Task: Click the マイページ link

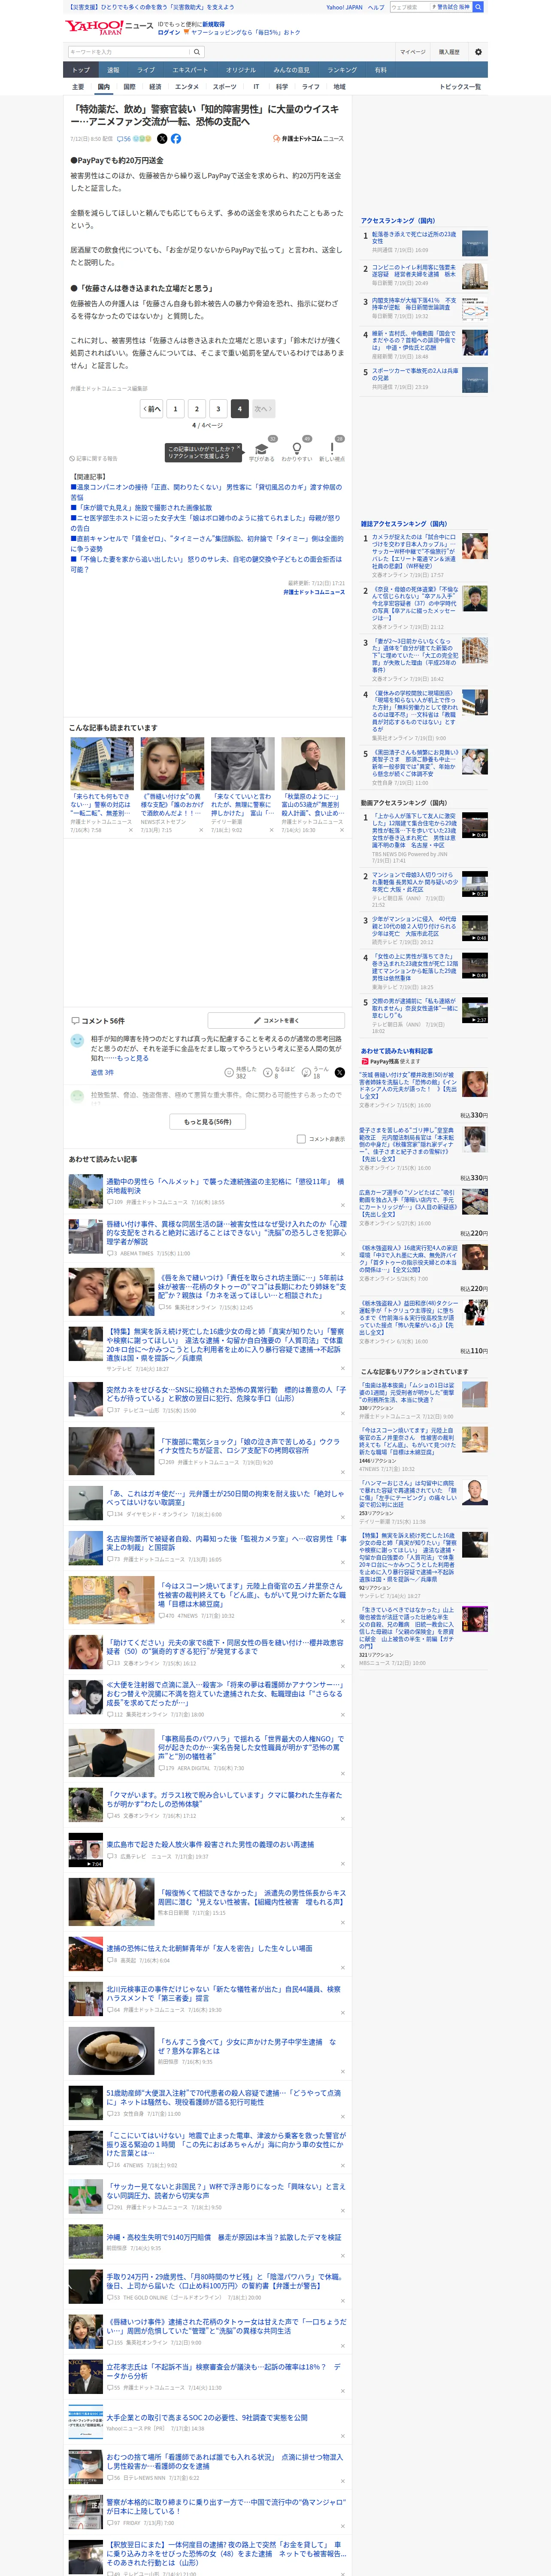Action: click(x=413, y=52)
